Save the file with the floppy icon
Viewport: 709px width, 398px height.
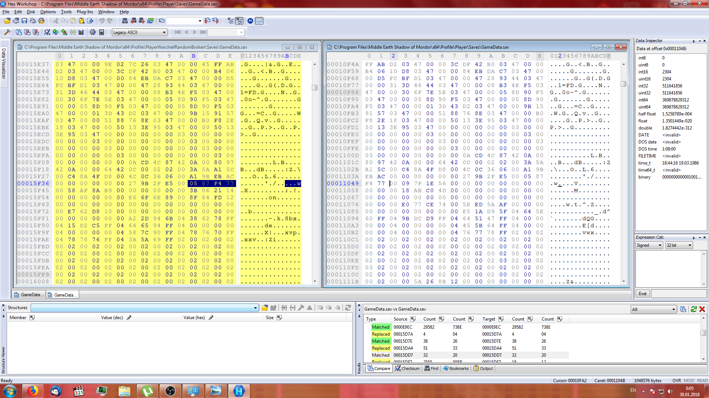click(24, 21)
